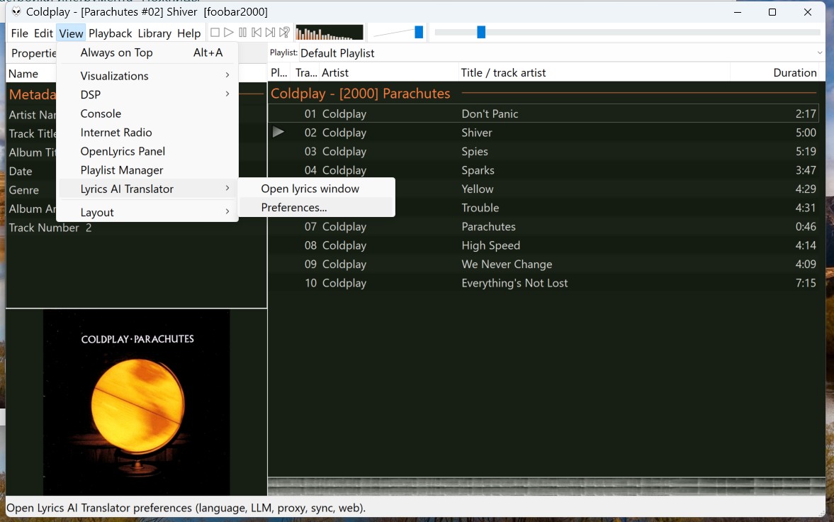The width and height of the screenshot is (834, 522).
Task: Show the OpenLyrics Panel
Action: coord(147,151)
